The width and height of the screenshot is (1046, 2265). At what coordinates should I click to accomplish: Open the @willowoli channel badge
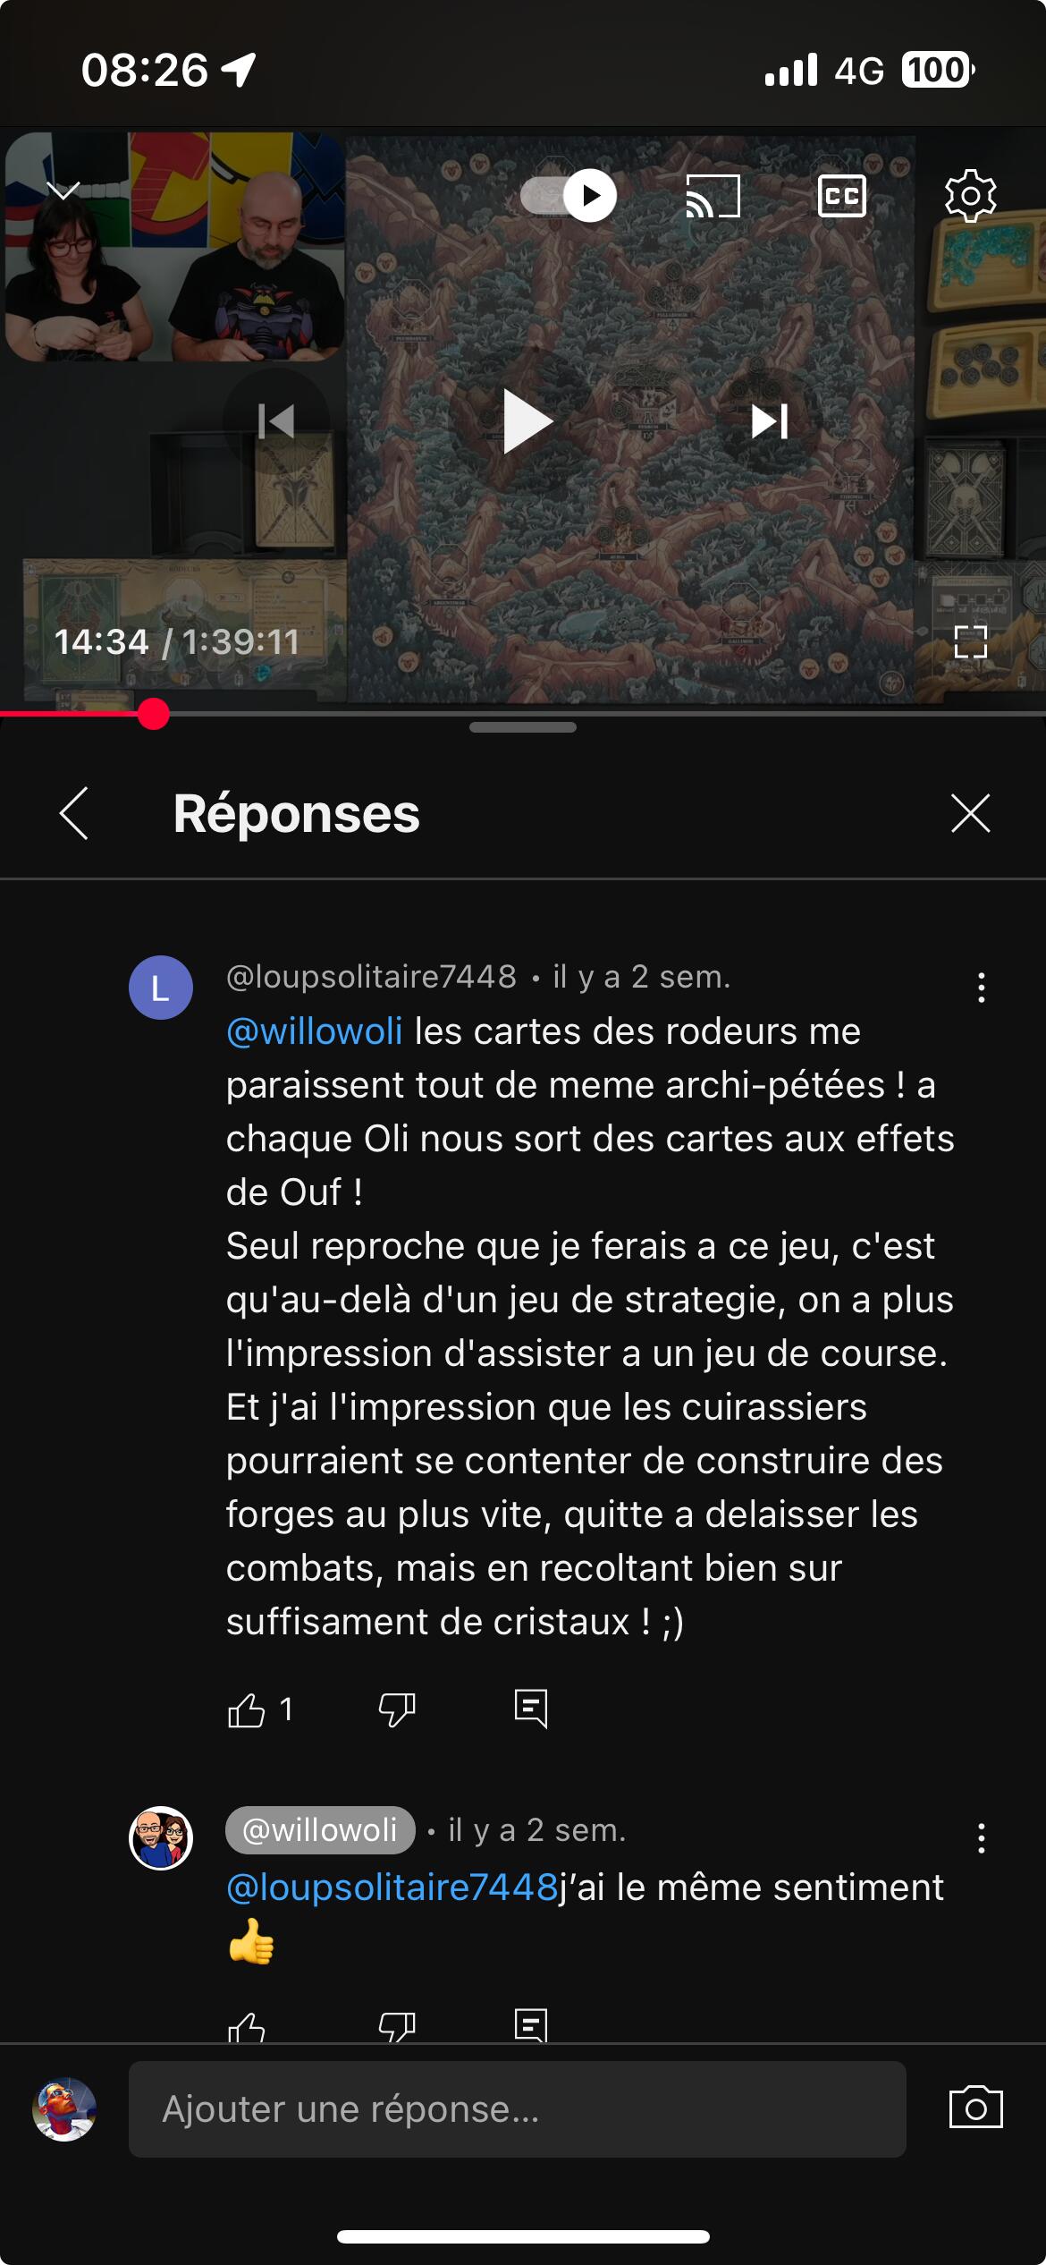[320, 1830]
